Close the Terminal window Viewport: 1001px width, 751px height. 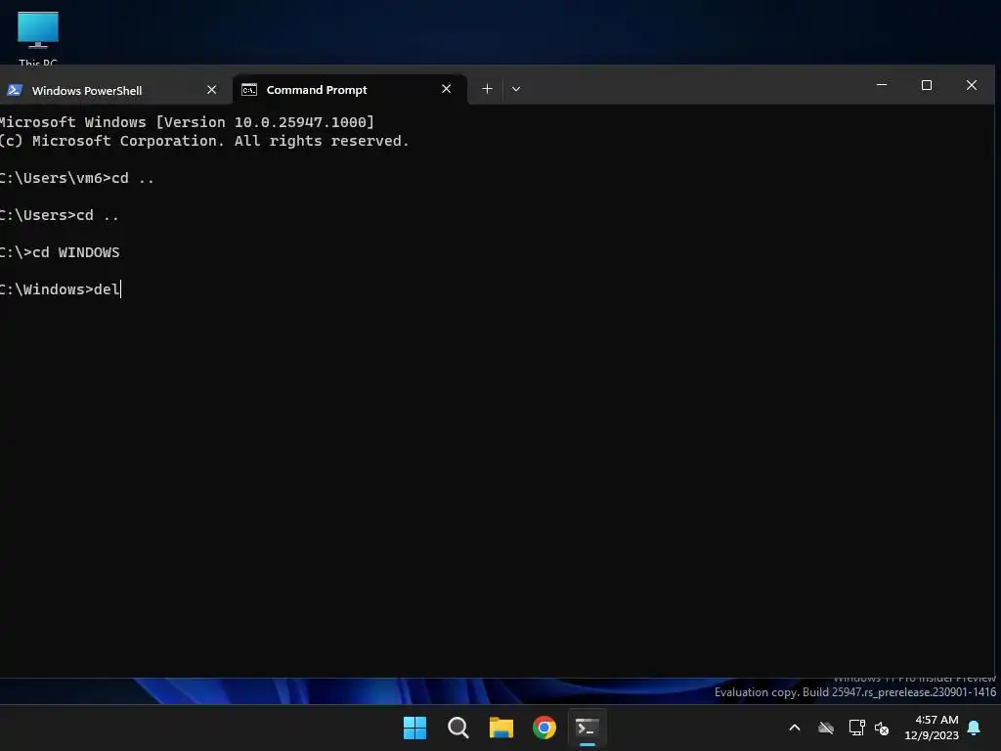click(971, 85)
